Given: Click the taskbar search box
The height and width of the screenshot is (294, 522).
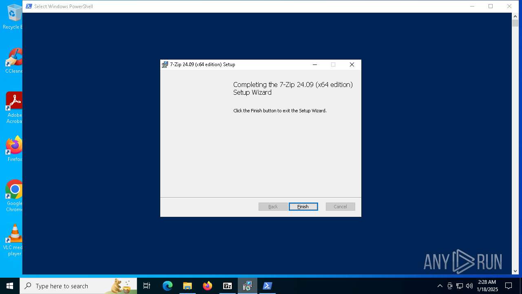Looking at the screenshot, I should 78,286.
